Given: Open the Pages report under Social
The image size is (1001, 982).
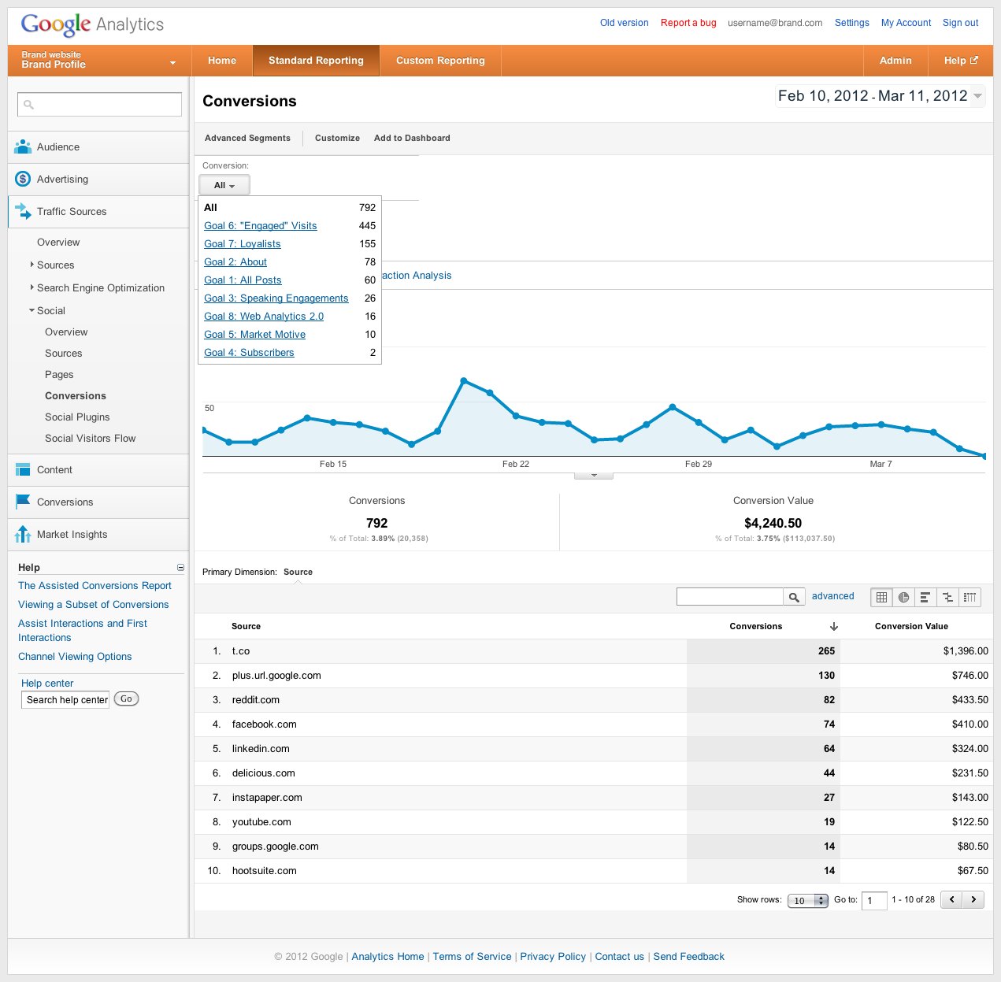Looking at the screenshot, I should 59,374.
